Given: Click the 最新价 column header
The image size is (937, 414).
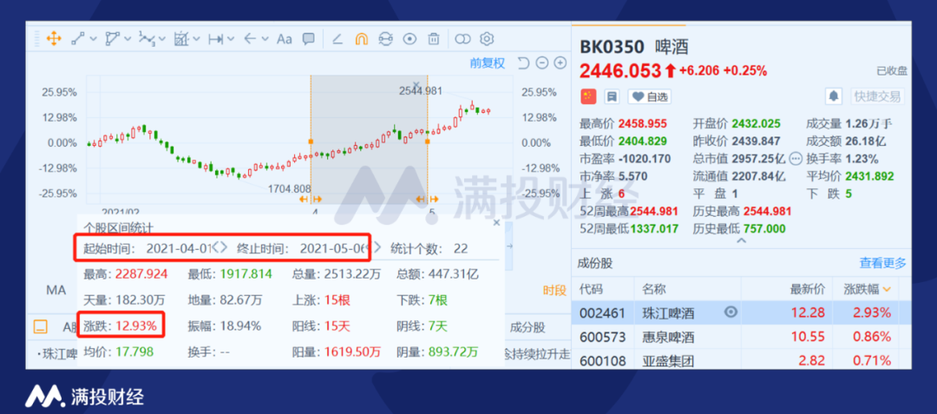Looking at the screenshot, I should point(808,289).
